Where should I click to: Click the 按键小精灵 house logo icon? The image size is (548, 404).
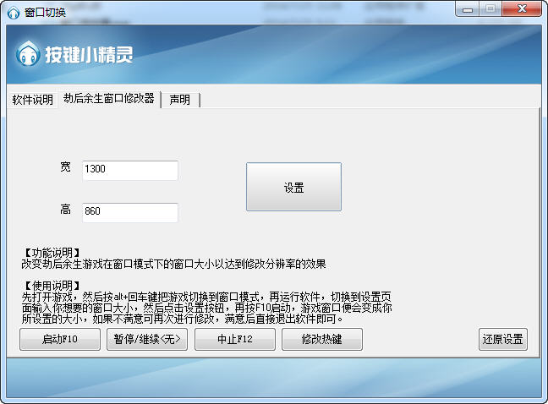[29, 55]
